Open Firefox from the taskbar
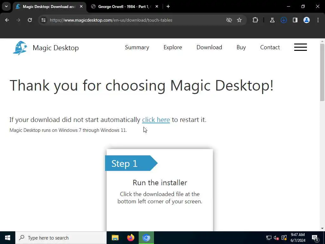325x244 pixels. [x=130, y=238]
